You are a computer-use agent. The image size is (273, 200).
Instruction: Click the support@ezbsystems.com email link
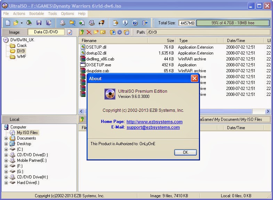(x=153, y=127)
